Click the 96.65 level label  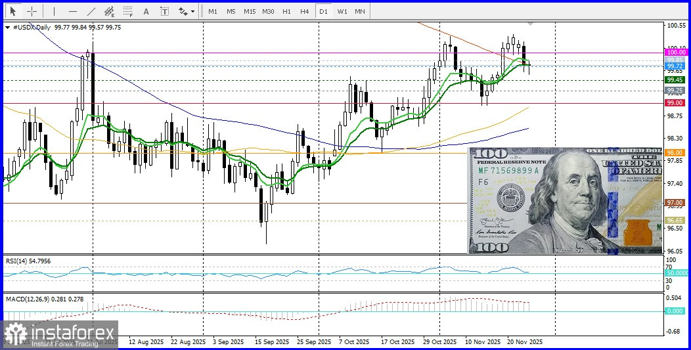click(675, 220)
